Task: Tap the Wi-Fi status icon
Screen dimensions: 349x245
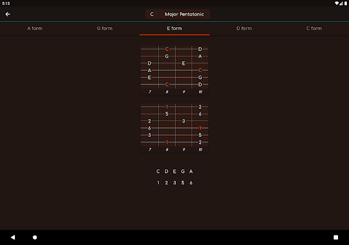Action: click(337, 3)
